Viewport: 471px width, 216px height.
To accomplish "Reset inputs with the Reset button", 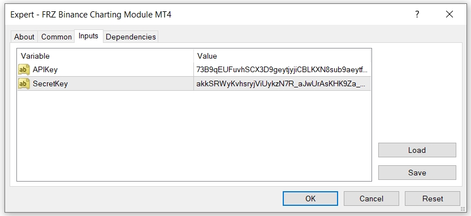I will click(433, 199).
